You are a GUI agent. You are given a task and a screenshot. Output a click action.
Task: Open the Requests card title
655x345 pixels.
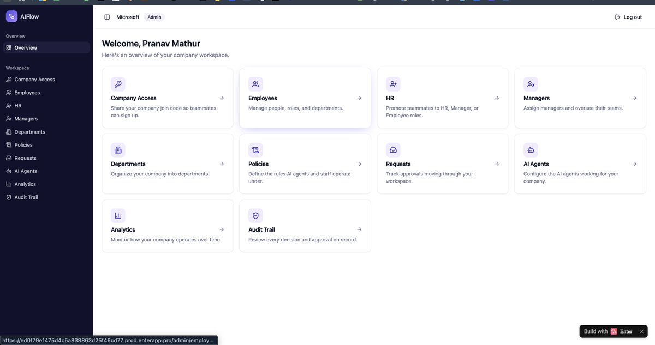tap(398, 164)
